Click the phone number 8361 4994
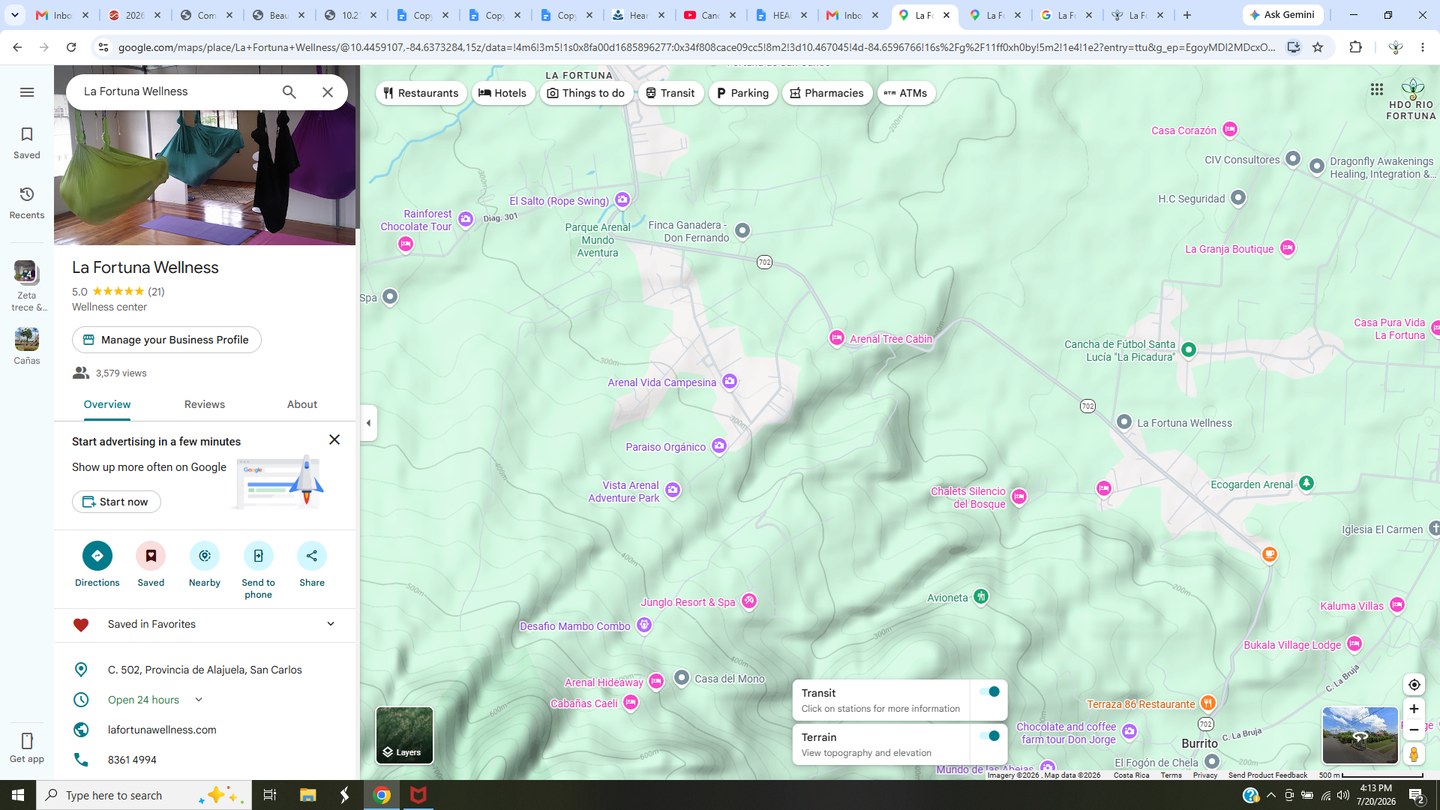This screenshot has height=810, width=1440. pos(132,760)
